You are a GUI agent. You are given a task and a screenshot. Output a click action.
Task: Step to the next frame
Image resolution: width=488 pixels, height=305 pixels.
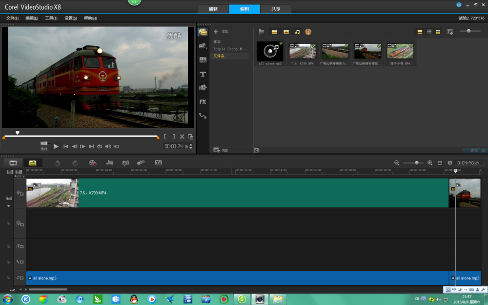83,146
